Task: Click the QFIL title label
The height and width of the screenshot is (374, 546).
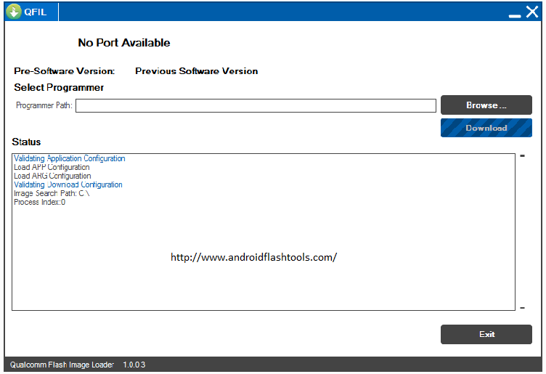Action: pos(36,12)
